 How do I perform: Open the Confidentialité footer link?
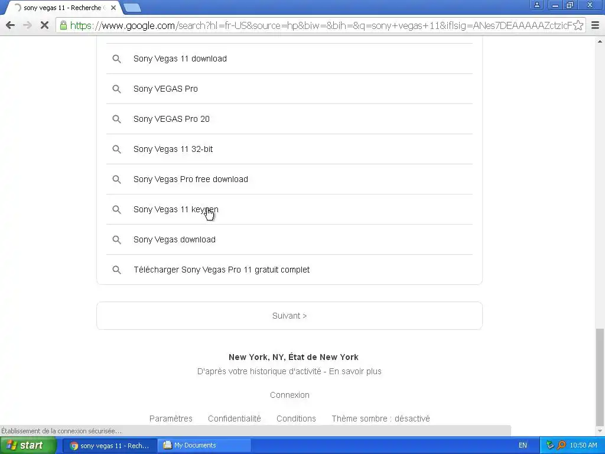click(235, 419)
